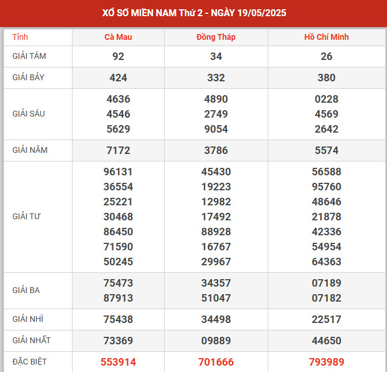The width and height of the screenshot is (387, 372).
Task: Click the Đồng Tháp column header
Action: [216, 37]
